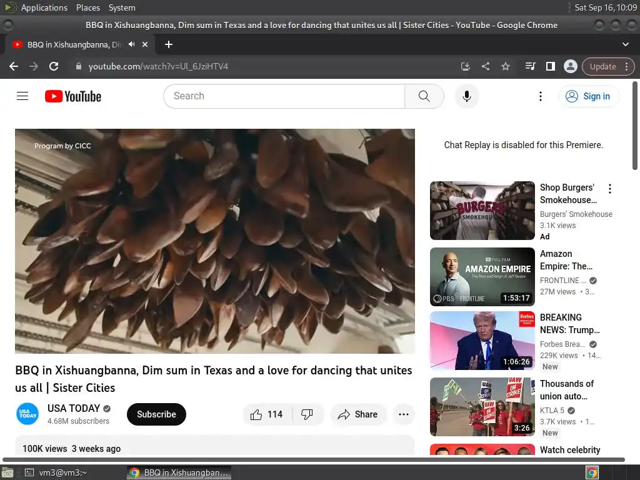This screenshot has height=480, width=640.
Task: Click the address bar URL
Action: (x=158, y=66)
